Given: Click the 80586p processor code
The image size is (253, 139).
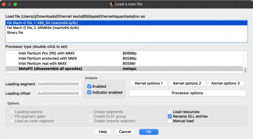Looking at the screenshot, I should coord(129,58).
